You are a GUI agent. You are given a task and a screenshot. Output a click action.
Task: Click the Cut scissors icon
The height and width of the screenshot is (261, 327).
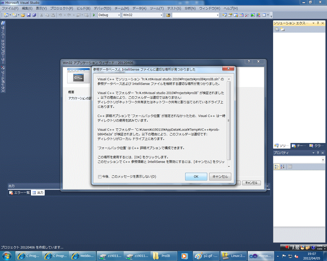click(41, 15)
